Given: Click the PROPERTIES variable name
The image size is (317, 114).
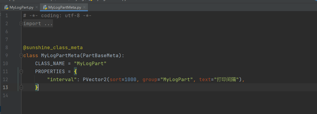Looking at the screenshot, I should pos(50,71).
